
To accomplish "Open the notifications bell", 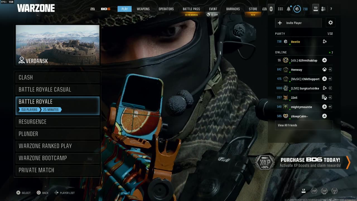I will point(289,9).
